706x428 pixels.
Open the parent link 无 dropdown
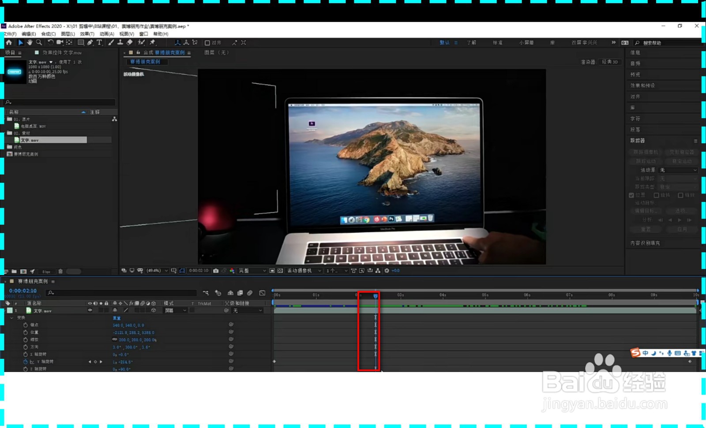tap(248, 310)
